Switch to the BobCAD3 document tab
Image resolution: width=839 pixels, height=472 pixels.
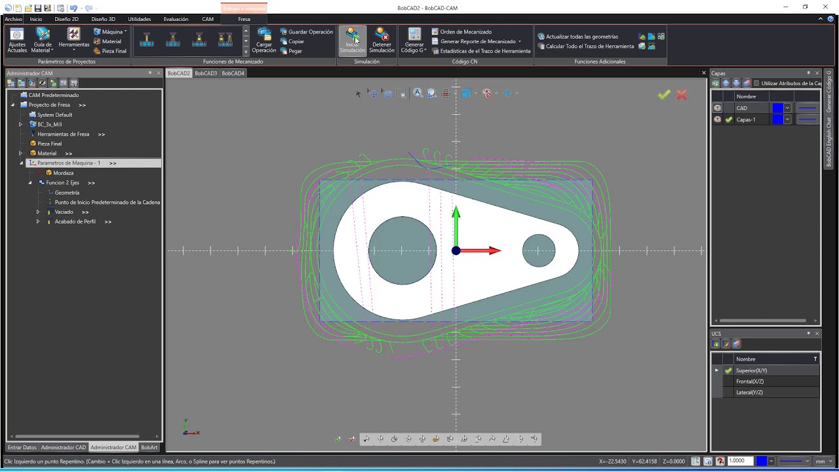coord(206,73)
